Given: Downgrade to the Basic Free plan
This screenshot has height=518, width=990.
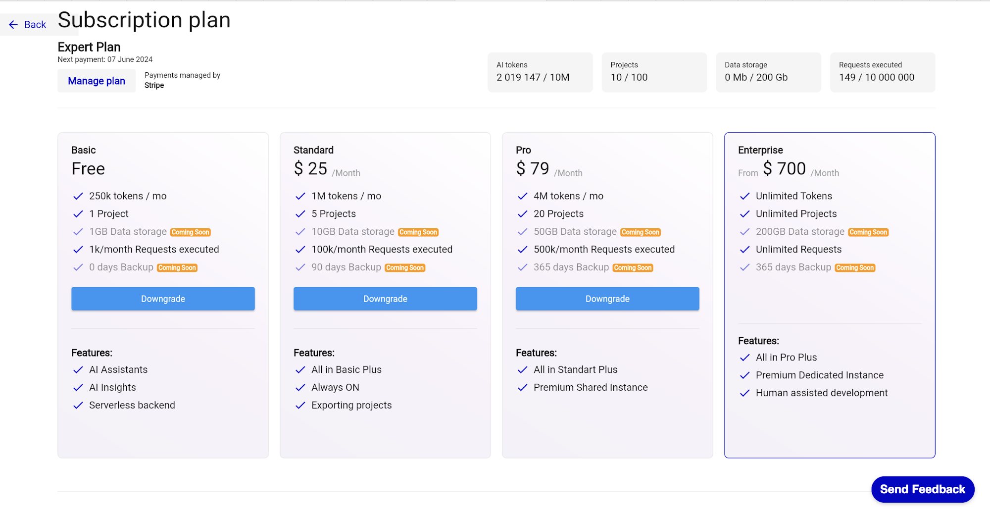Looking at the screenshot, I should click(x=163, y=299).
